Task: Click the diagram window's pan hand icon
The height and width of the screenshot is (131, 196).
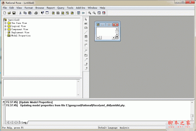Action: [x=117, y=37]
